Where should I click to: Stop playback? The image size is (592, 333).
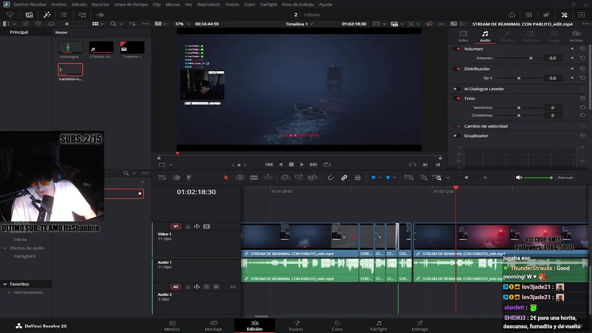tap(291, 164)
